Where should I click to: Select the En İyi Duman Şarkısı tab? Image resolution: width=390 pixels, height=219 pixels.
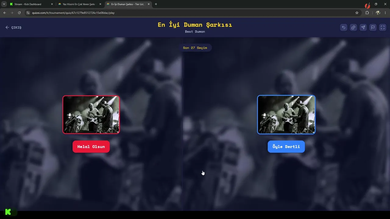pyautogui.click(x=128, y=4)
